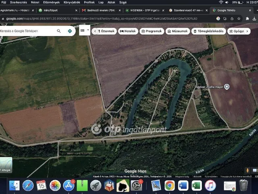Filter map by Programok
This screenshot has width=258, height=194.
pyautogui.click(x=152, y=31)
